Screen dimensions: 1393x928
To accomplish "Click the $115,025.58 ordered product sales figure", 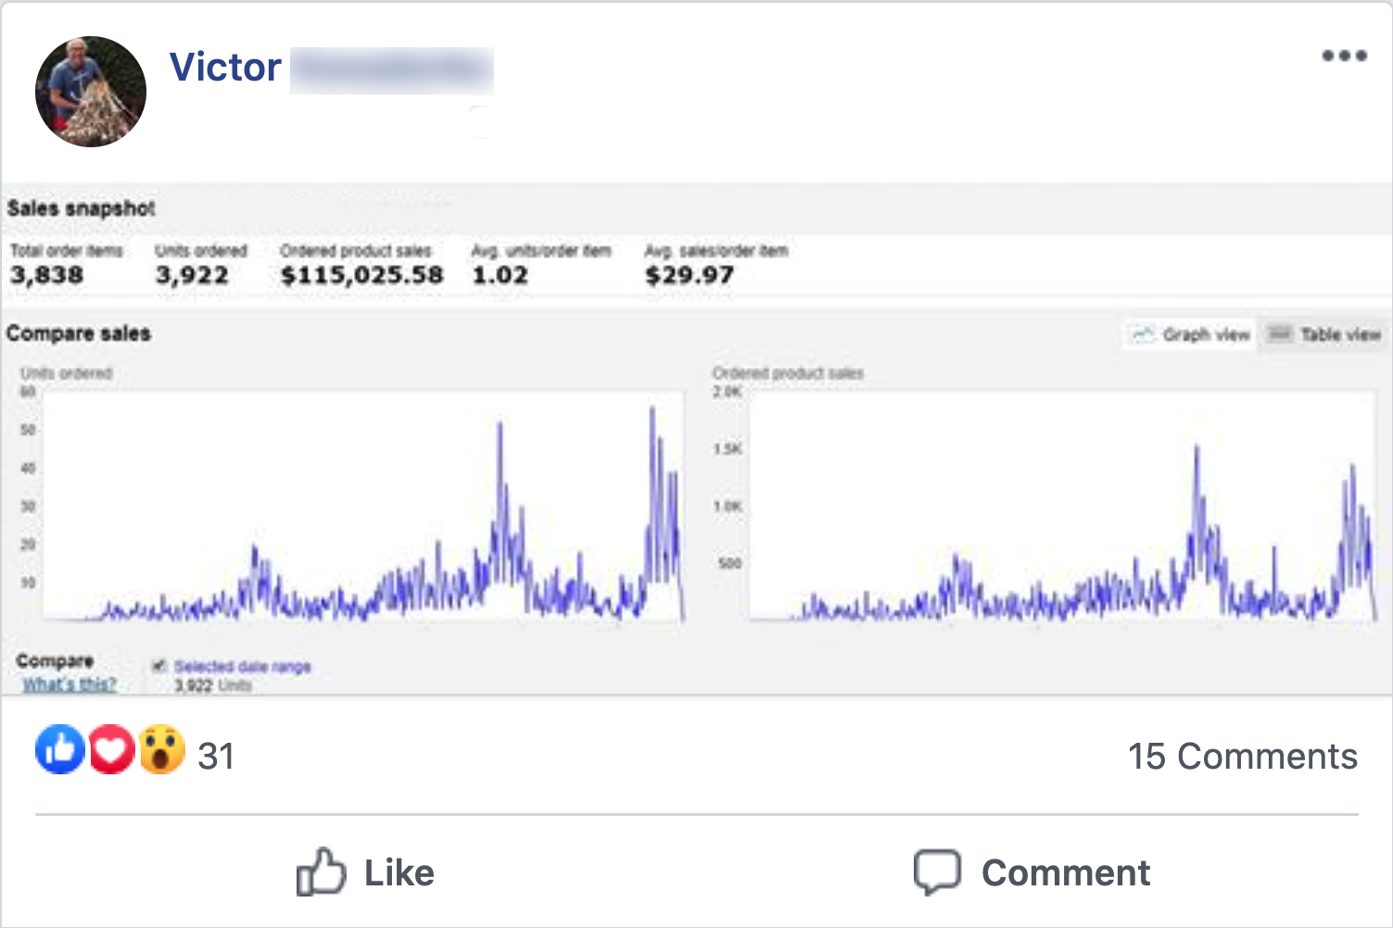I will [361, 275].
